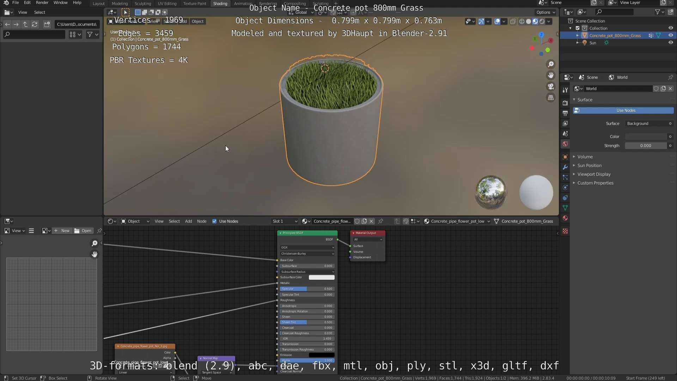Viewport: 677px width, 381px height.
Task: Pin the properties editor context
Action: 670,77
